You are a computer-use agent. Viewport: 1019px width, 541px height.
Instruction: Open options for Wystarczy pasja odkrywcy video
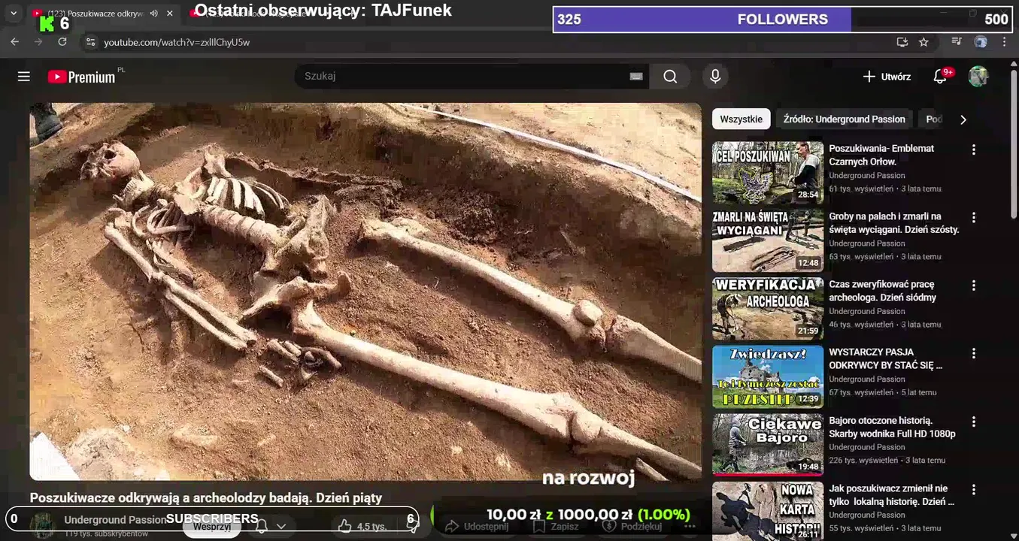click(973, 353)
